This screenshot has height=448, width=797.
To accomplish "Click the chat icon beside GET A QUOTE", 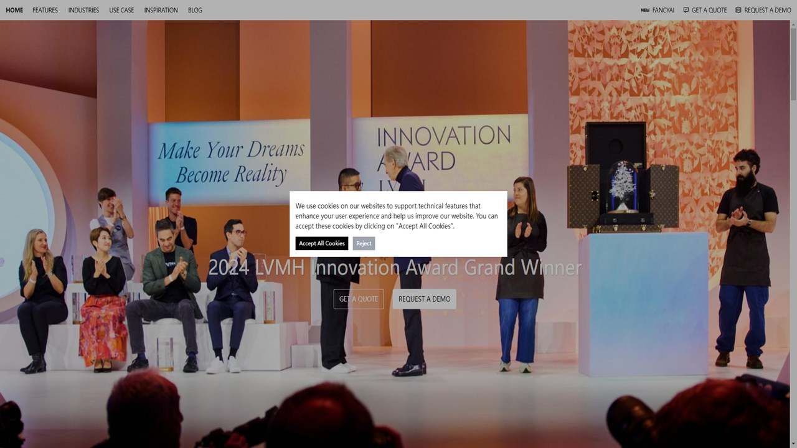I will point(686,10).
